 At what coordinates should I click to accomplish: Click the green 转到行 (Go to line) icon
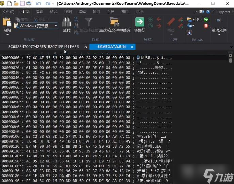click(x=140, y=22)
